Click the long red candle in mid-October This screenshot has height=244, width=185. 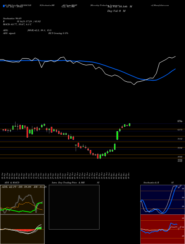(27, 132)
